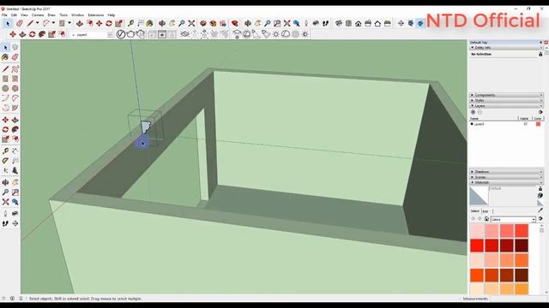Collapse the Layers panel
This screenshot has width=549, height=308.
pos(506,105)
